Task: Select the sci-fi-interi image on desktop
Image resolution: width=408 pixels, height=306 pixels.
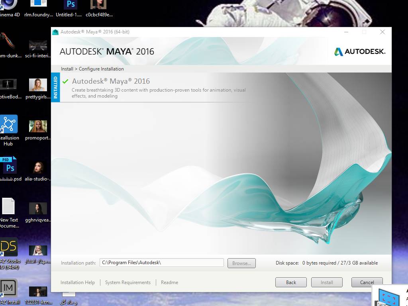Action: click(38, 45)
